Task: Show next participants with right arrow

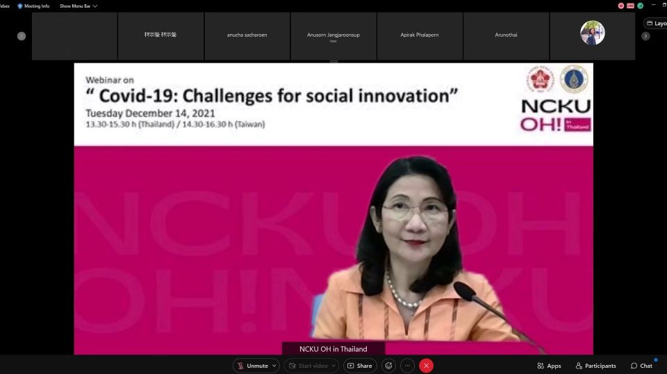Action: pos(645,36)
